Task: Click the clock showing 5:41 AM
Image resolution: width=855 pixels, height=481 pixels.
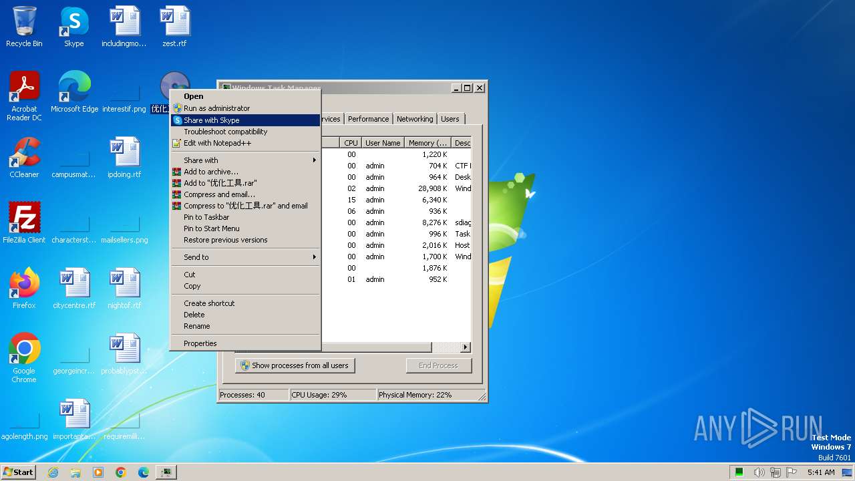Action: click(x=821, y=472)
